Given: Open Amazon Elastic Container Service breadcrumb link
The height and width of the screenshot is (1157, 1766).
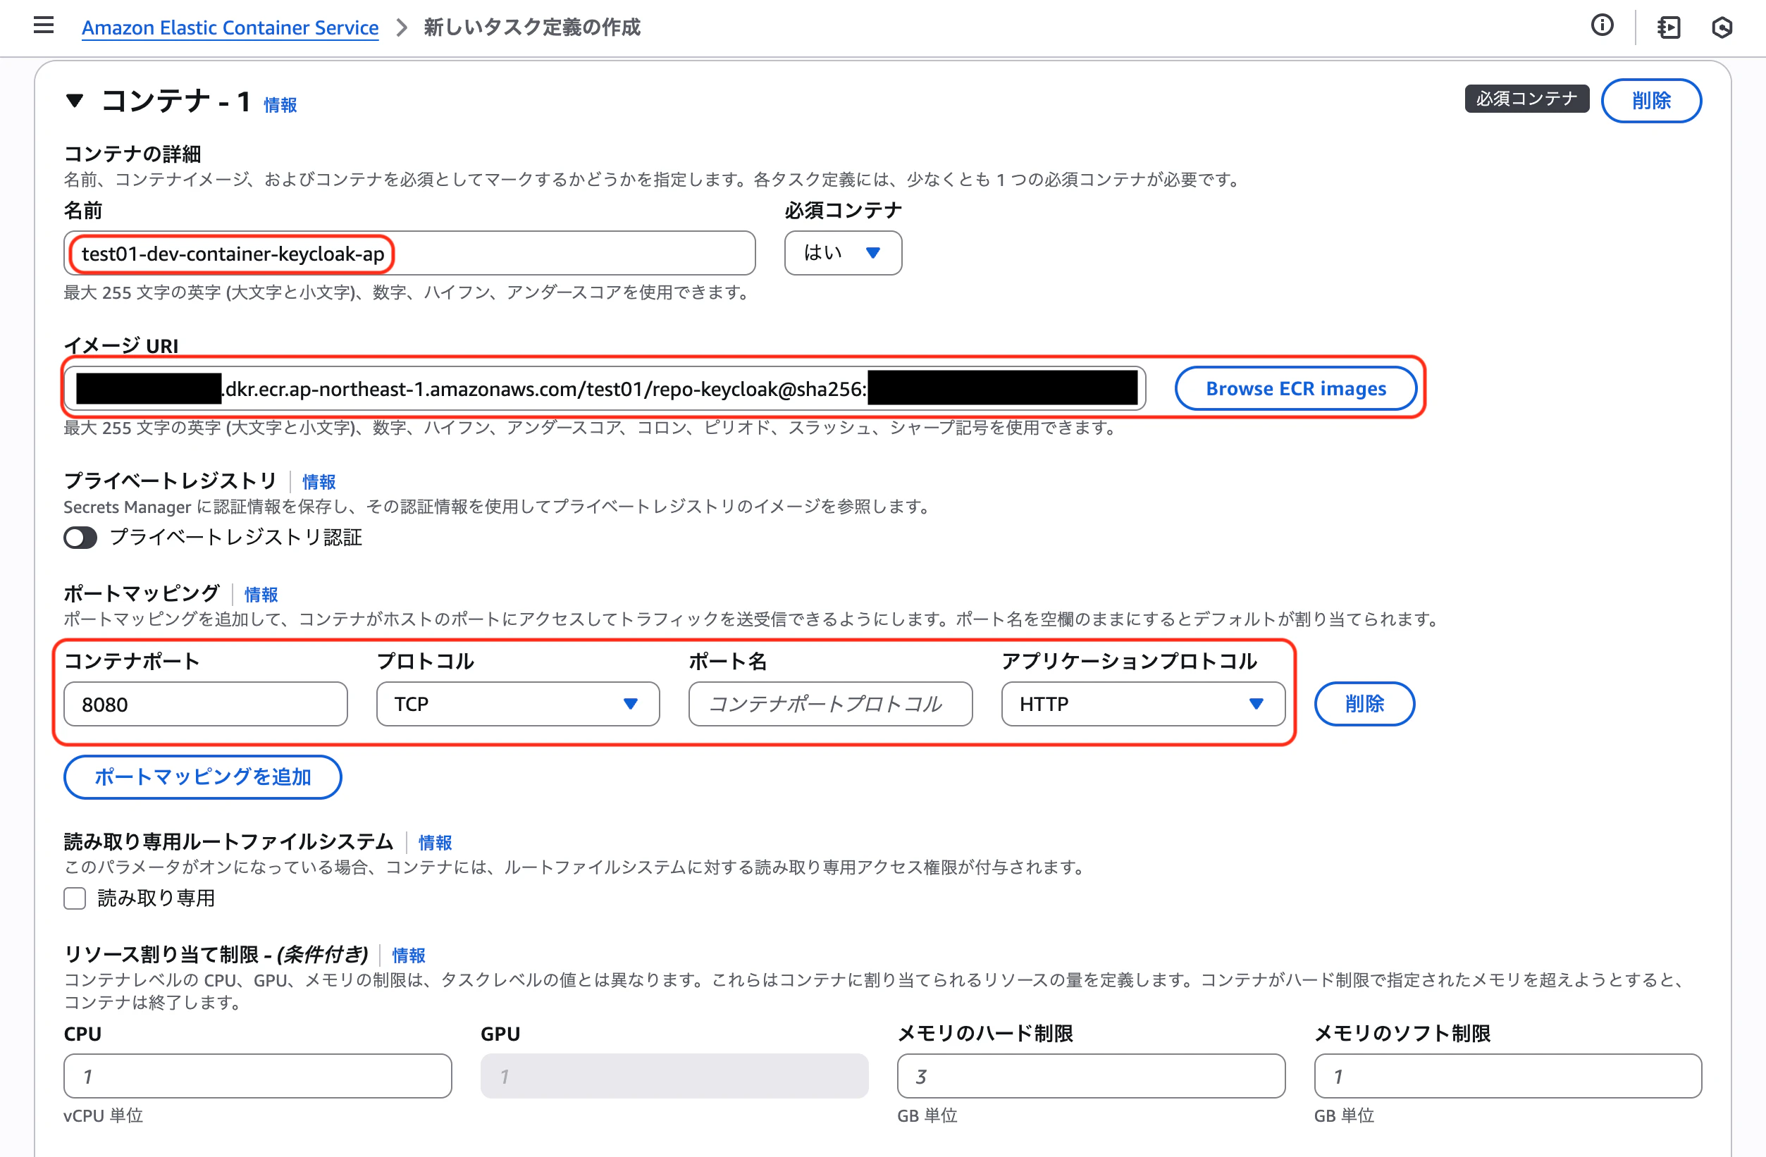Looking at the screenshot, I should (230, 27).
